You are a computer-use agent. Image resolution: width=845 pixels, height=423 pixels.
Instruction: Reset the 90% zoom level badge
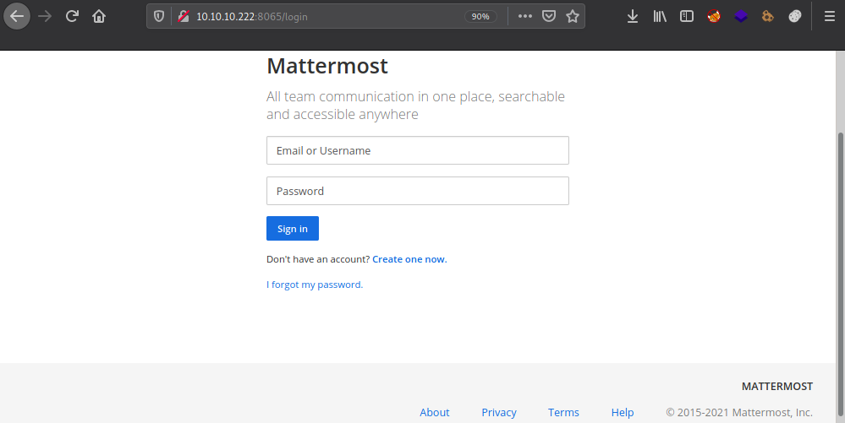coord(480,16)
